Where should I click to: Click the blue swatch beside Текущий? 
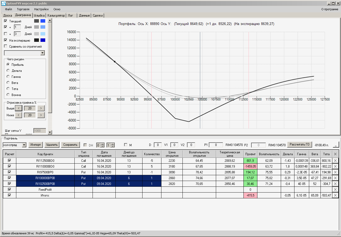point(43,21)
